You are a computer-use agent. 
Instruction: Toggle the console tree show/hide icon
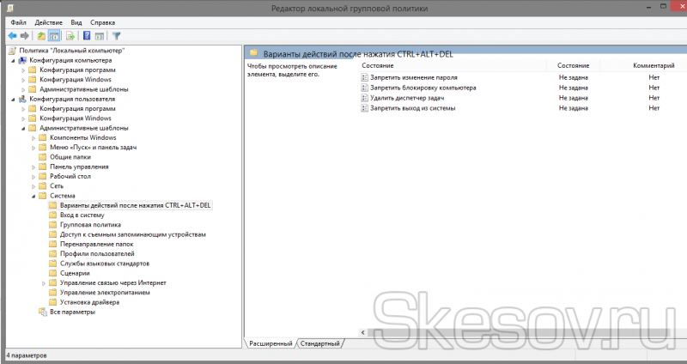click(x=55, y=36)
